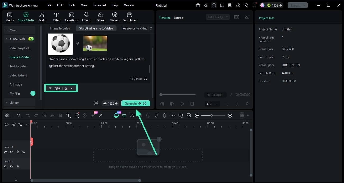Viewport: 344px width, 183px height.
Task: Collapse the AI Media sidebar section
Action: (6, 39)
